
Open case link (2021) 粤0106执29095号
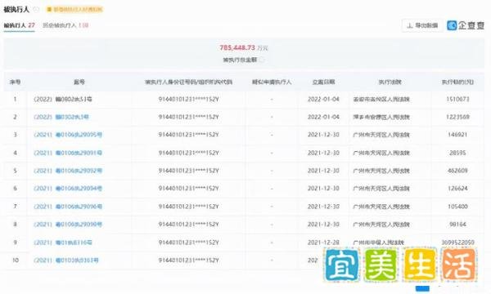[x=68, y=135]
